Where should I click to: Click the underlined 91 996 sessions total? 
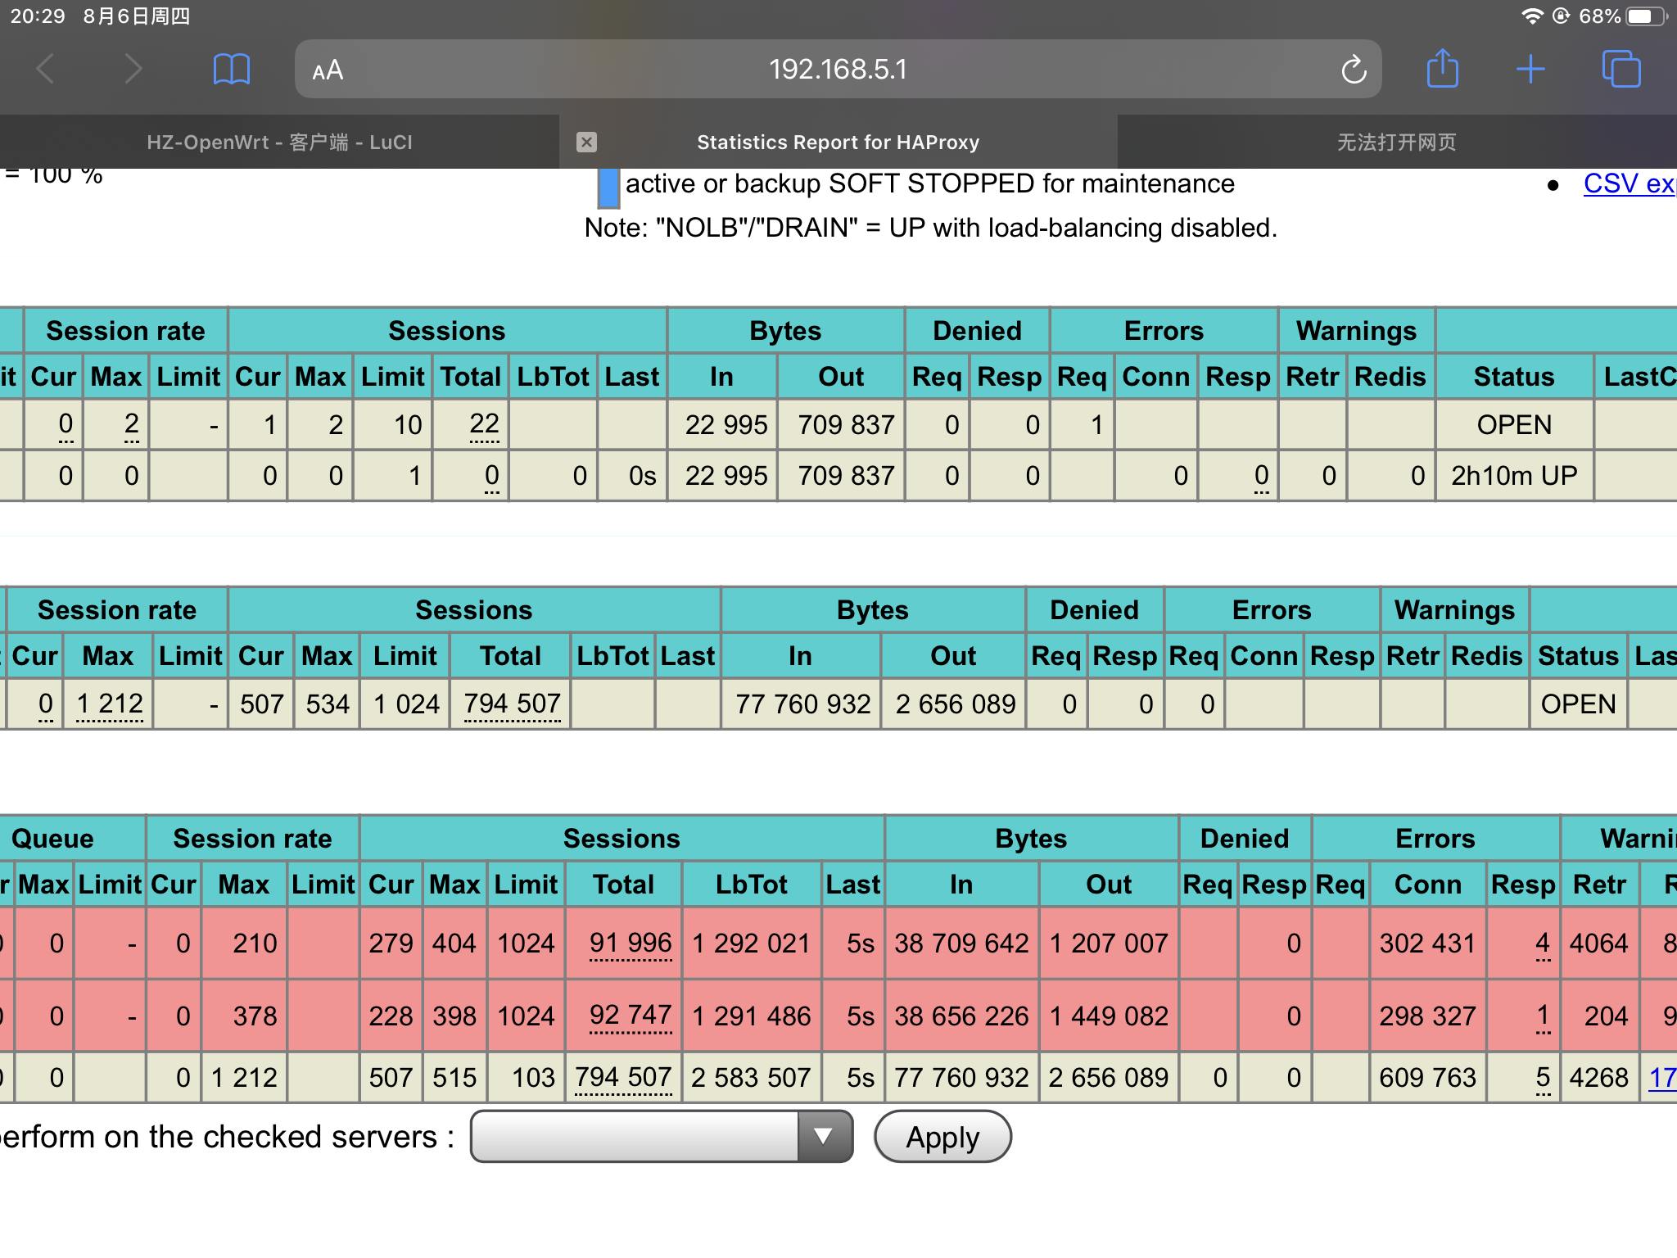626,943
